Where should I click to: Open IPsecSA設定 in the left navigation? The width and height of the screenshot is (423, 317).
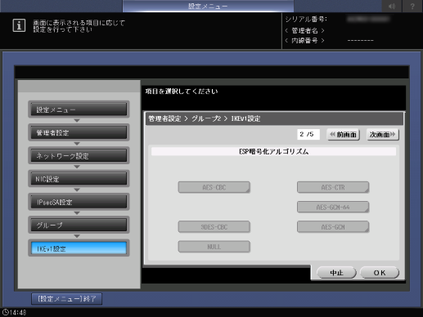click(79, 202)
